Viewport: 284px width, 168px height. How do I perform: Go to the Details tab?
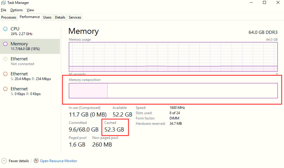click(60, 17)
